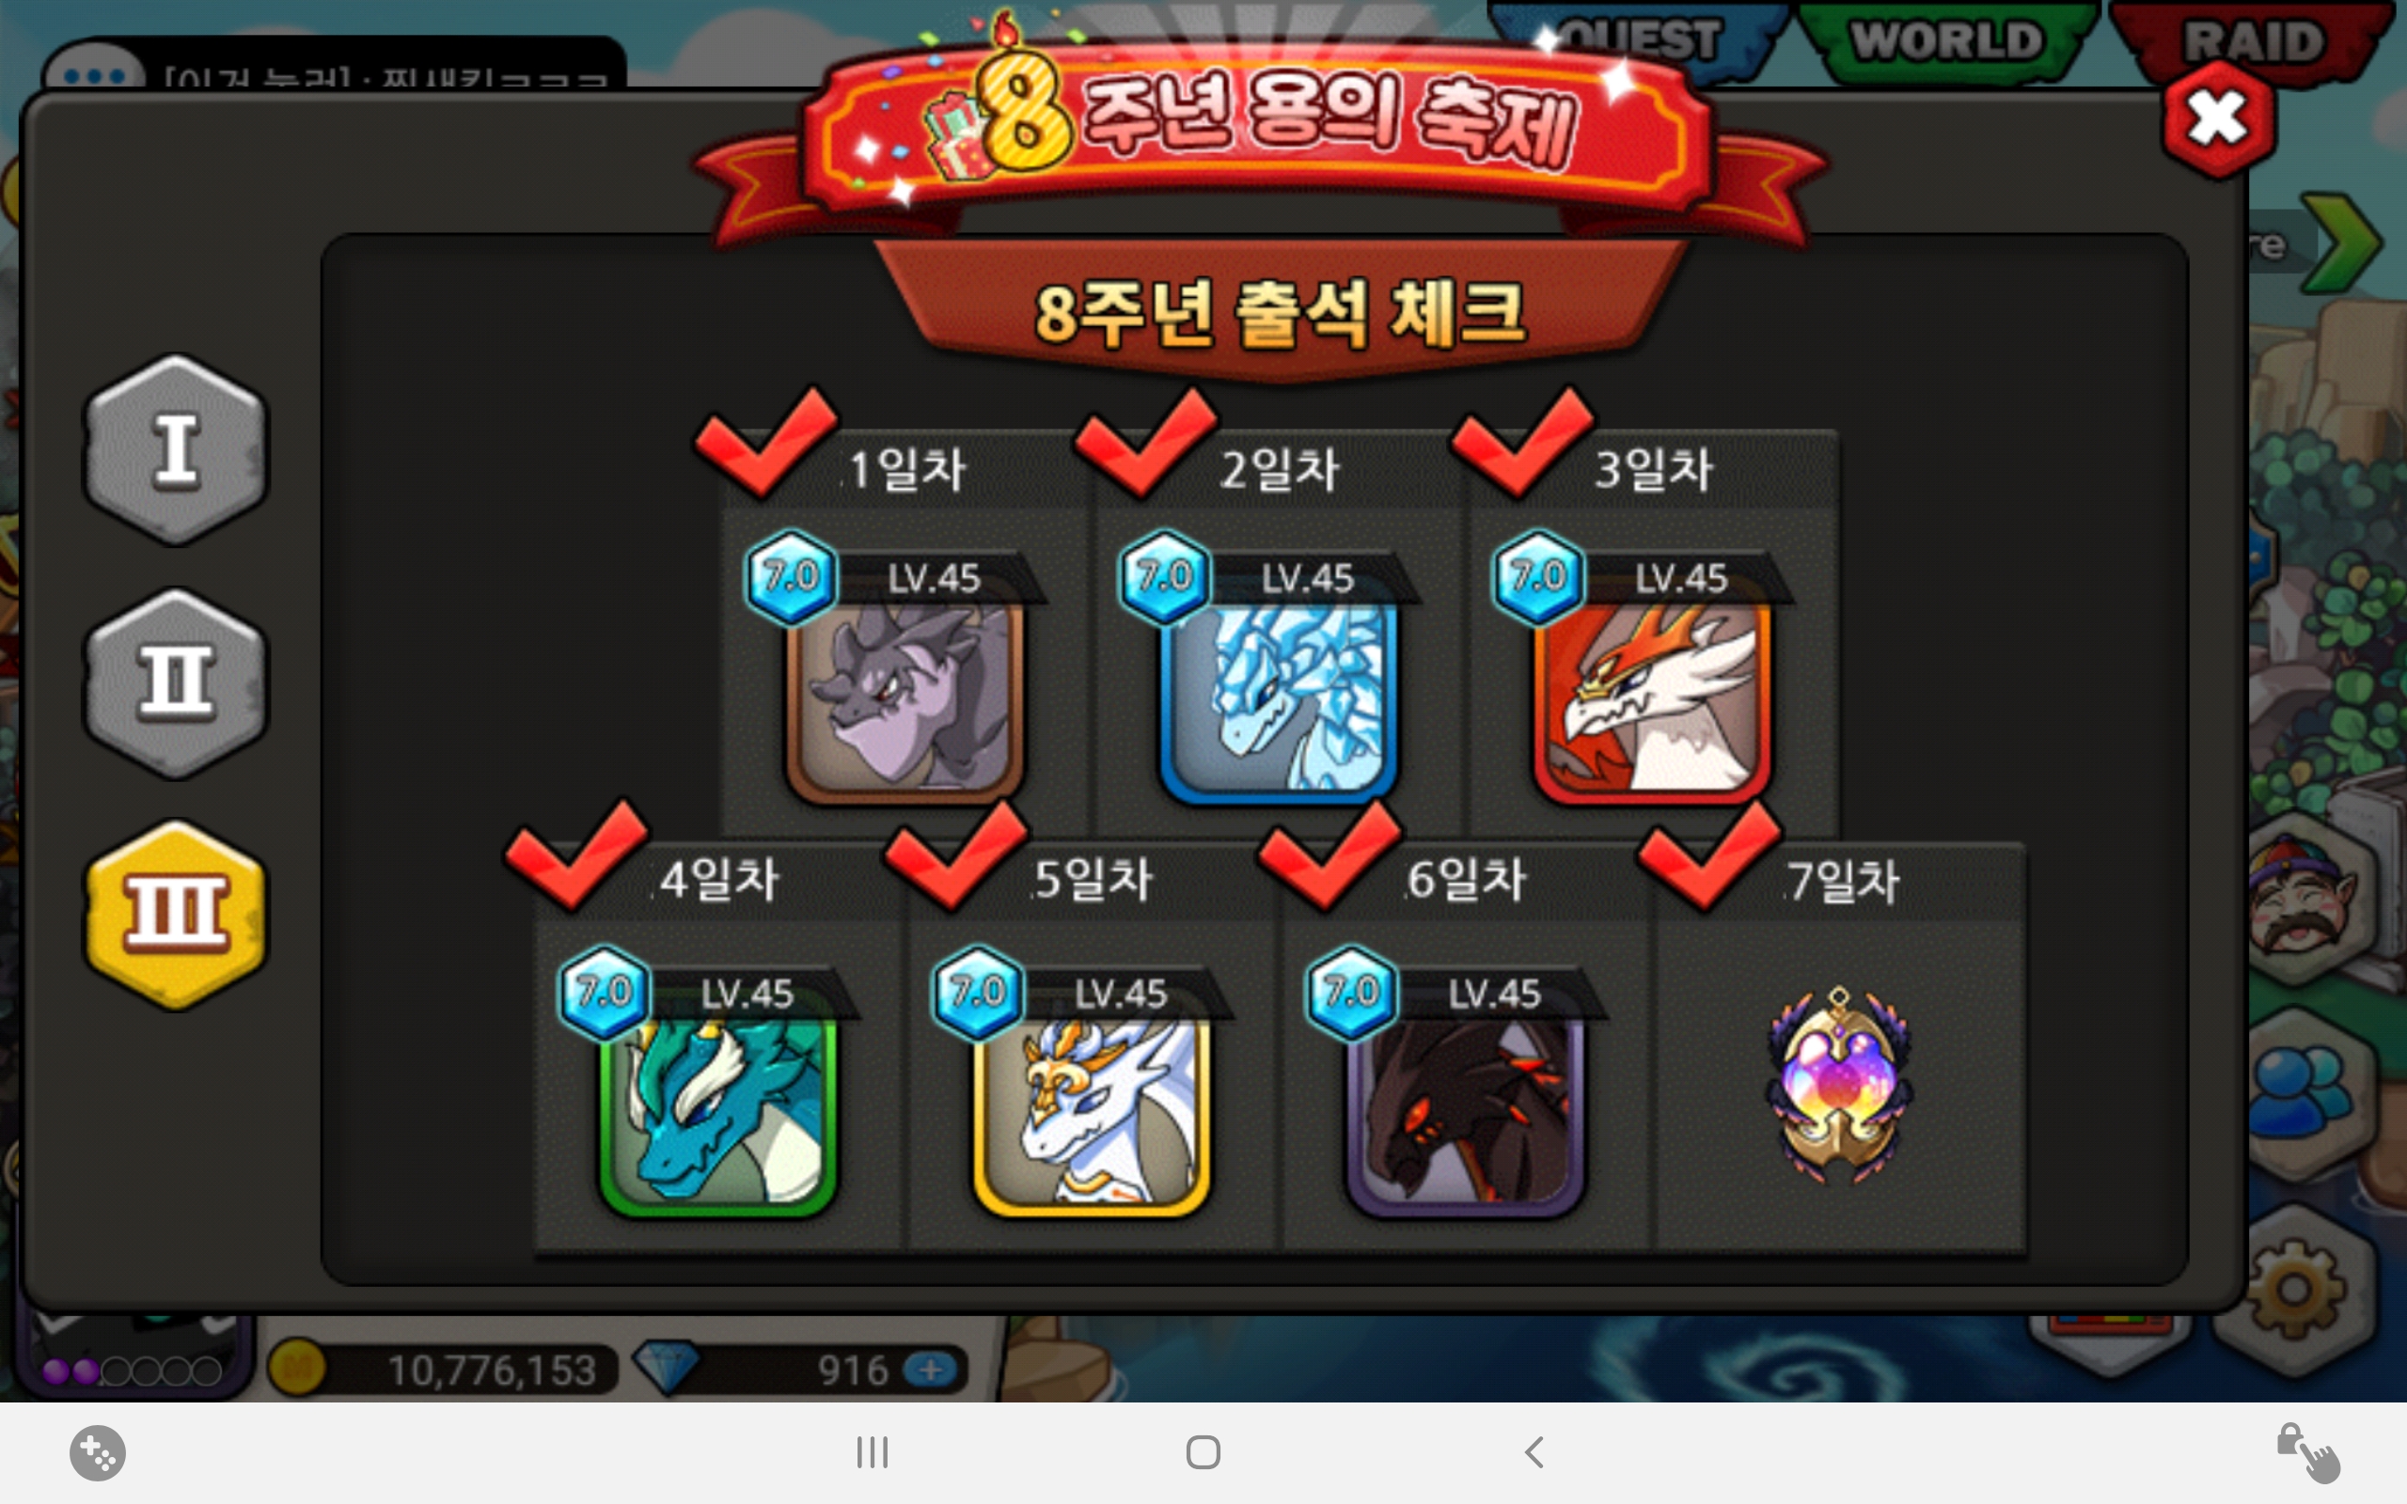Select the Roman numeral I tab

tap(176, 449)
